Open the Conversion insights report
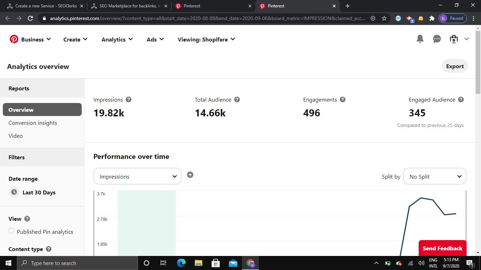This screenshot has width=481, height=270. pos(33,123)
